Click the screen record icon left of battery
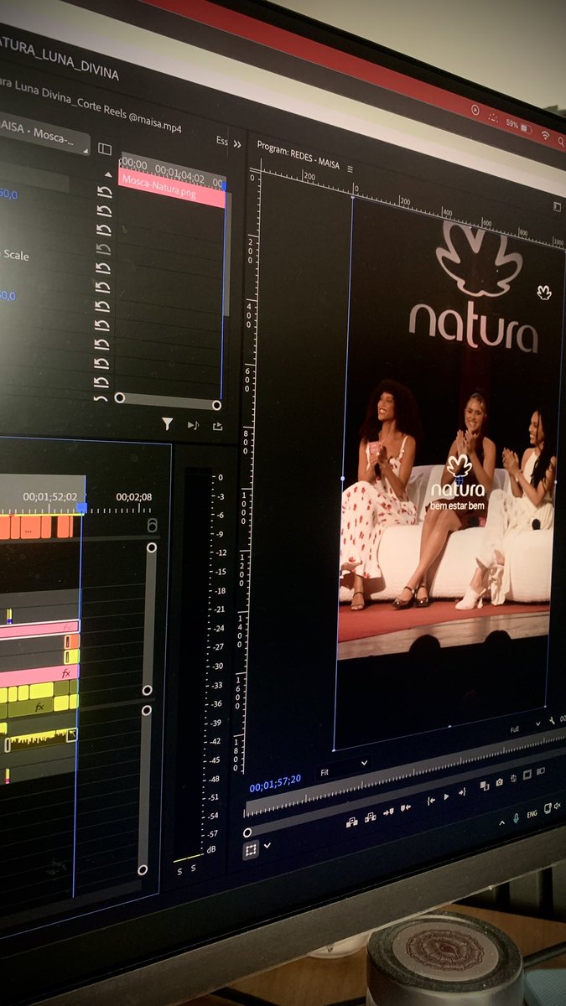 (x=475, y=110)
